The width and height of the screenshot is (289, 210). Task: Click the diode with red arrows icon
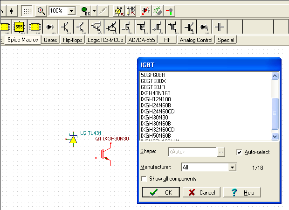point(145,11)
